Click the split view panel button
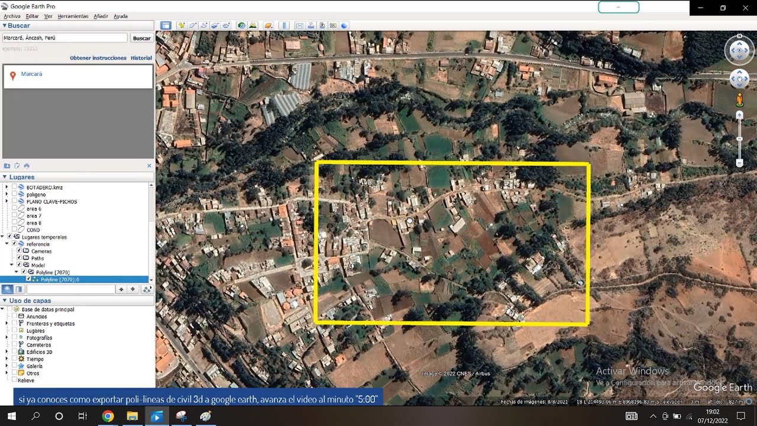The height and width of the screenshot is (426, 757). (19, 289)
